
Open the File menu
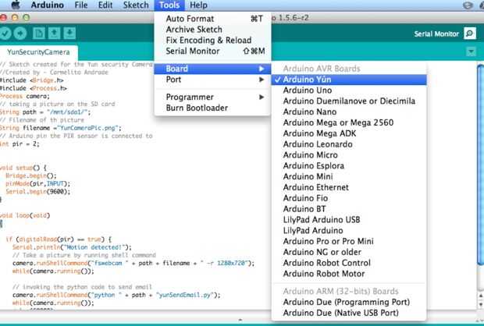point(81,5)
